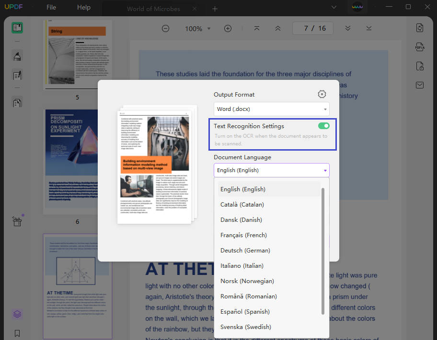This screenshot has width=437, height=340.
Task: Open the File menu
Action: coord(51,7)
